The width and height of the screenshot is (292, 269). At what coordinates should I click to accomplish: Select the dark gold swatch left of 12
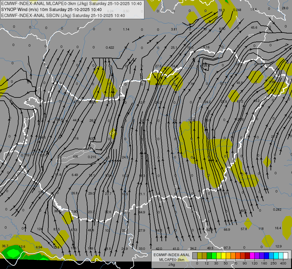(x=205, y=256)
